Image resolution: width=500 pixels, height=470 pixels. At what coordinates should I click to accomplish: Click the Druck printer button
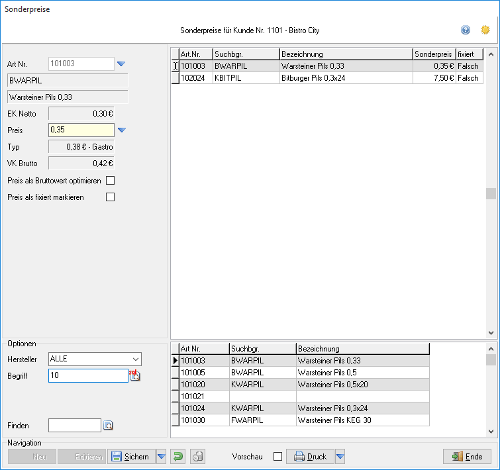click(311, 457)
